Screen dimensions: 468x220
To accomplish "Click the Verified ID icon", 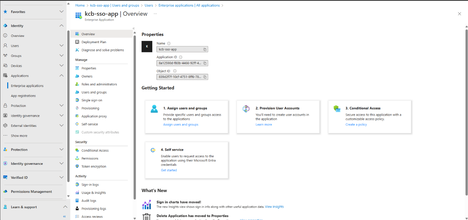I will click(x=5, y=178).
